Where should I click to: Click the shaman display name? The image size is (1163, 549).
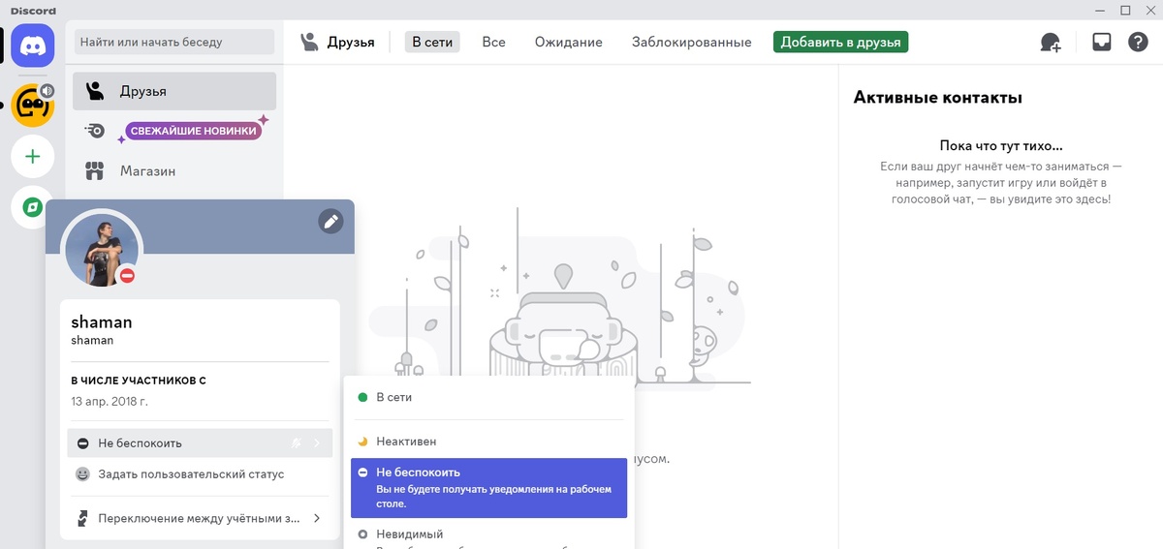[x=102, y=322]
